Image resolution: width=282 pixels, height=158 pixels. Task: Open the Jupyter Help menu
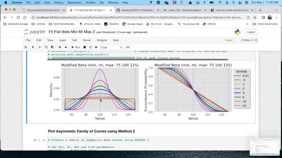tap(115, 40)
